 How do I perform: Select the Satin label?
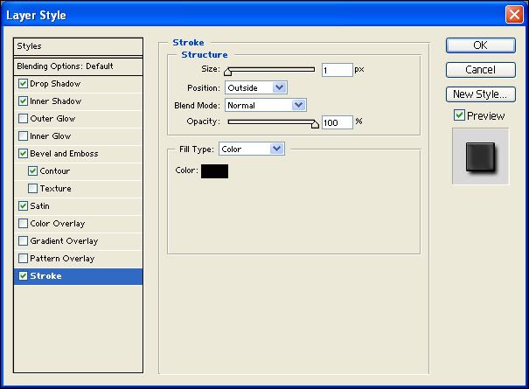[40, 205]
